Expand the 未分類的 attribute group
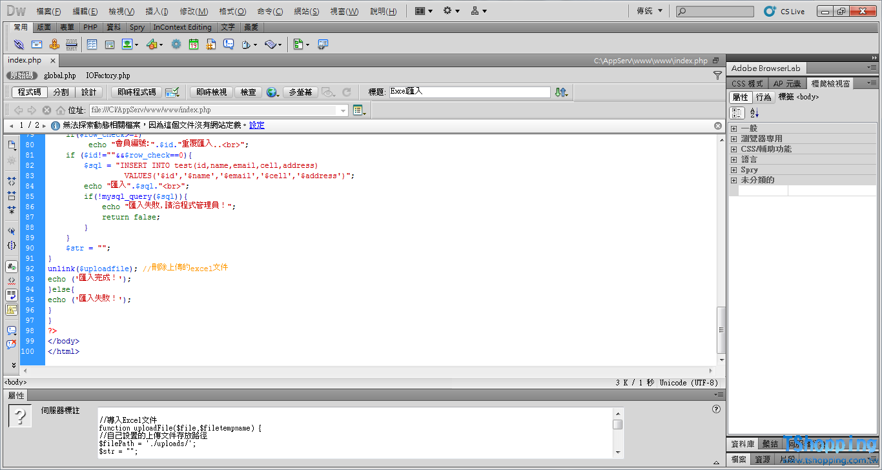Screen dimensions: 882x470 click(733, 180)
